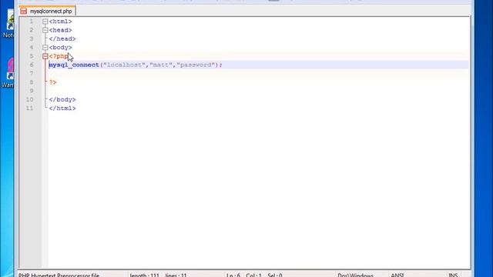
Task: Click line number 7 in the margin
Action: pos(31,74)
